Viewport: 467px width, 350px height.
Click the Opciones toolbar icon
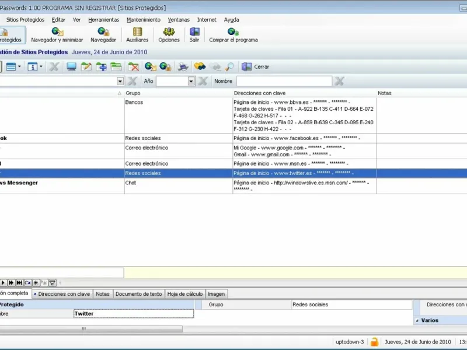[169, 35]
